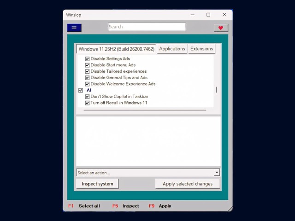Click the F5 Inspect shortcut

click(x=125, y=206)
